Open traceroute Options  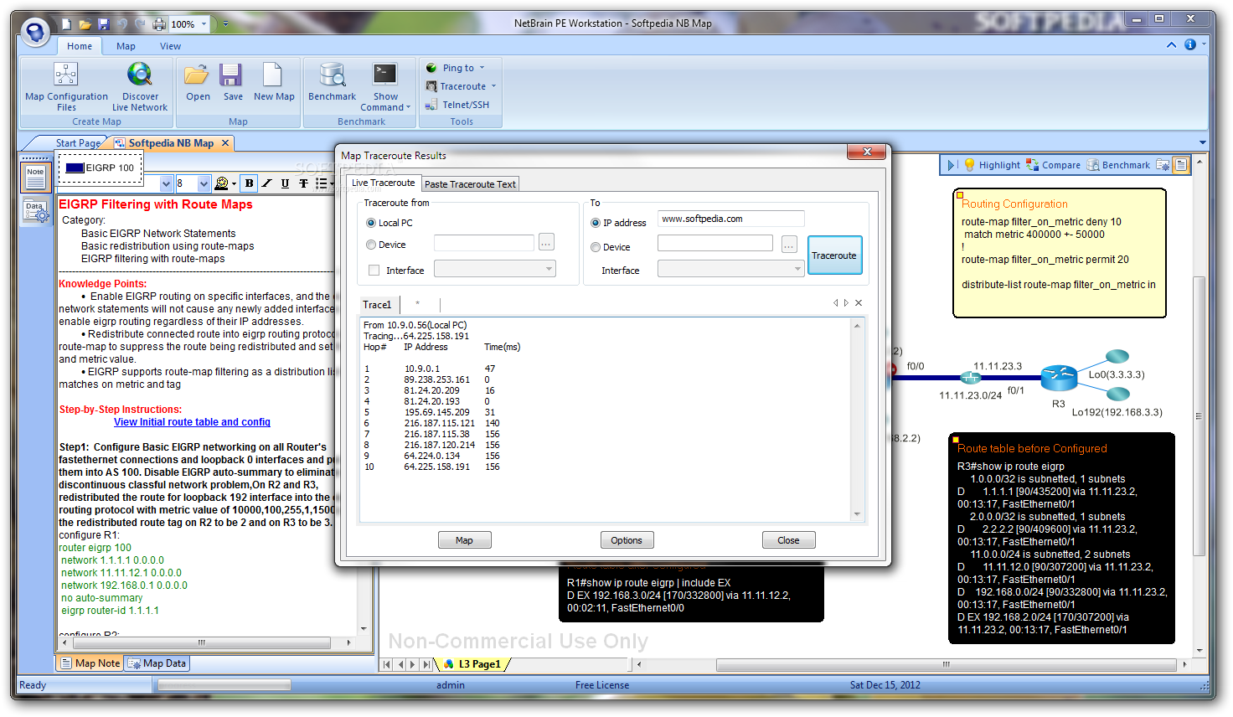[627, 540]
